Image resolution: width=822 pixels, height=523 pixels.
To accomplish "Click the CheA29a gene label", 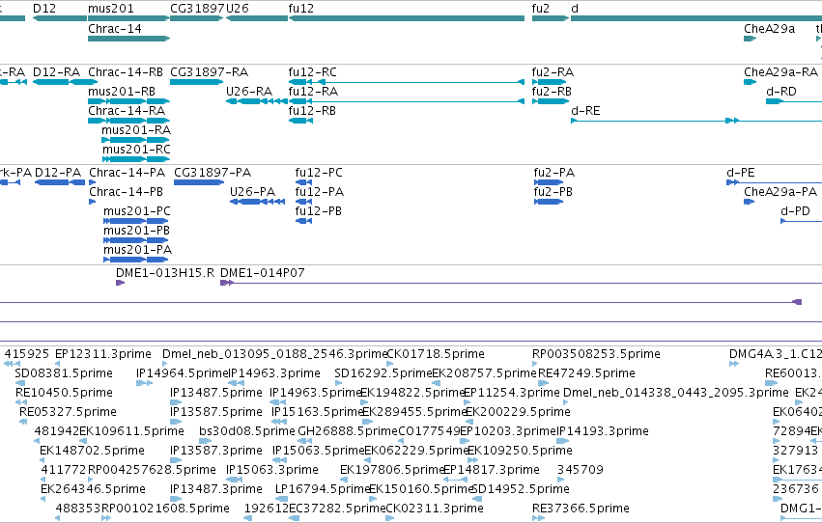I will [769, 29].
